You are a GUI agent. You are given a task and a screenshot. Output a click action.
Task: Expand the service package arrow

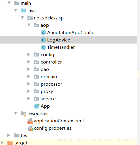pos(29,99)
